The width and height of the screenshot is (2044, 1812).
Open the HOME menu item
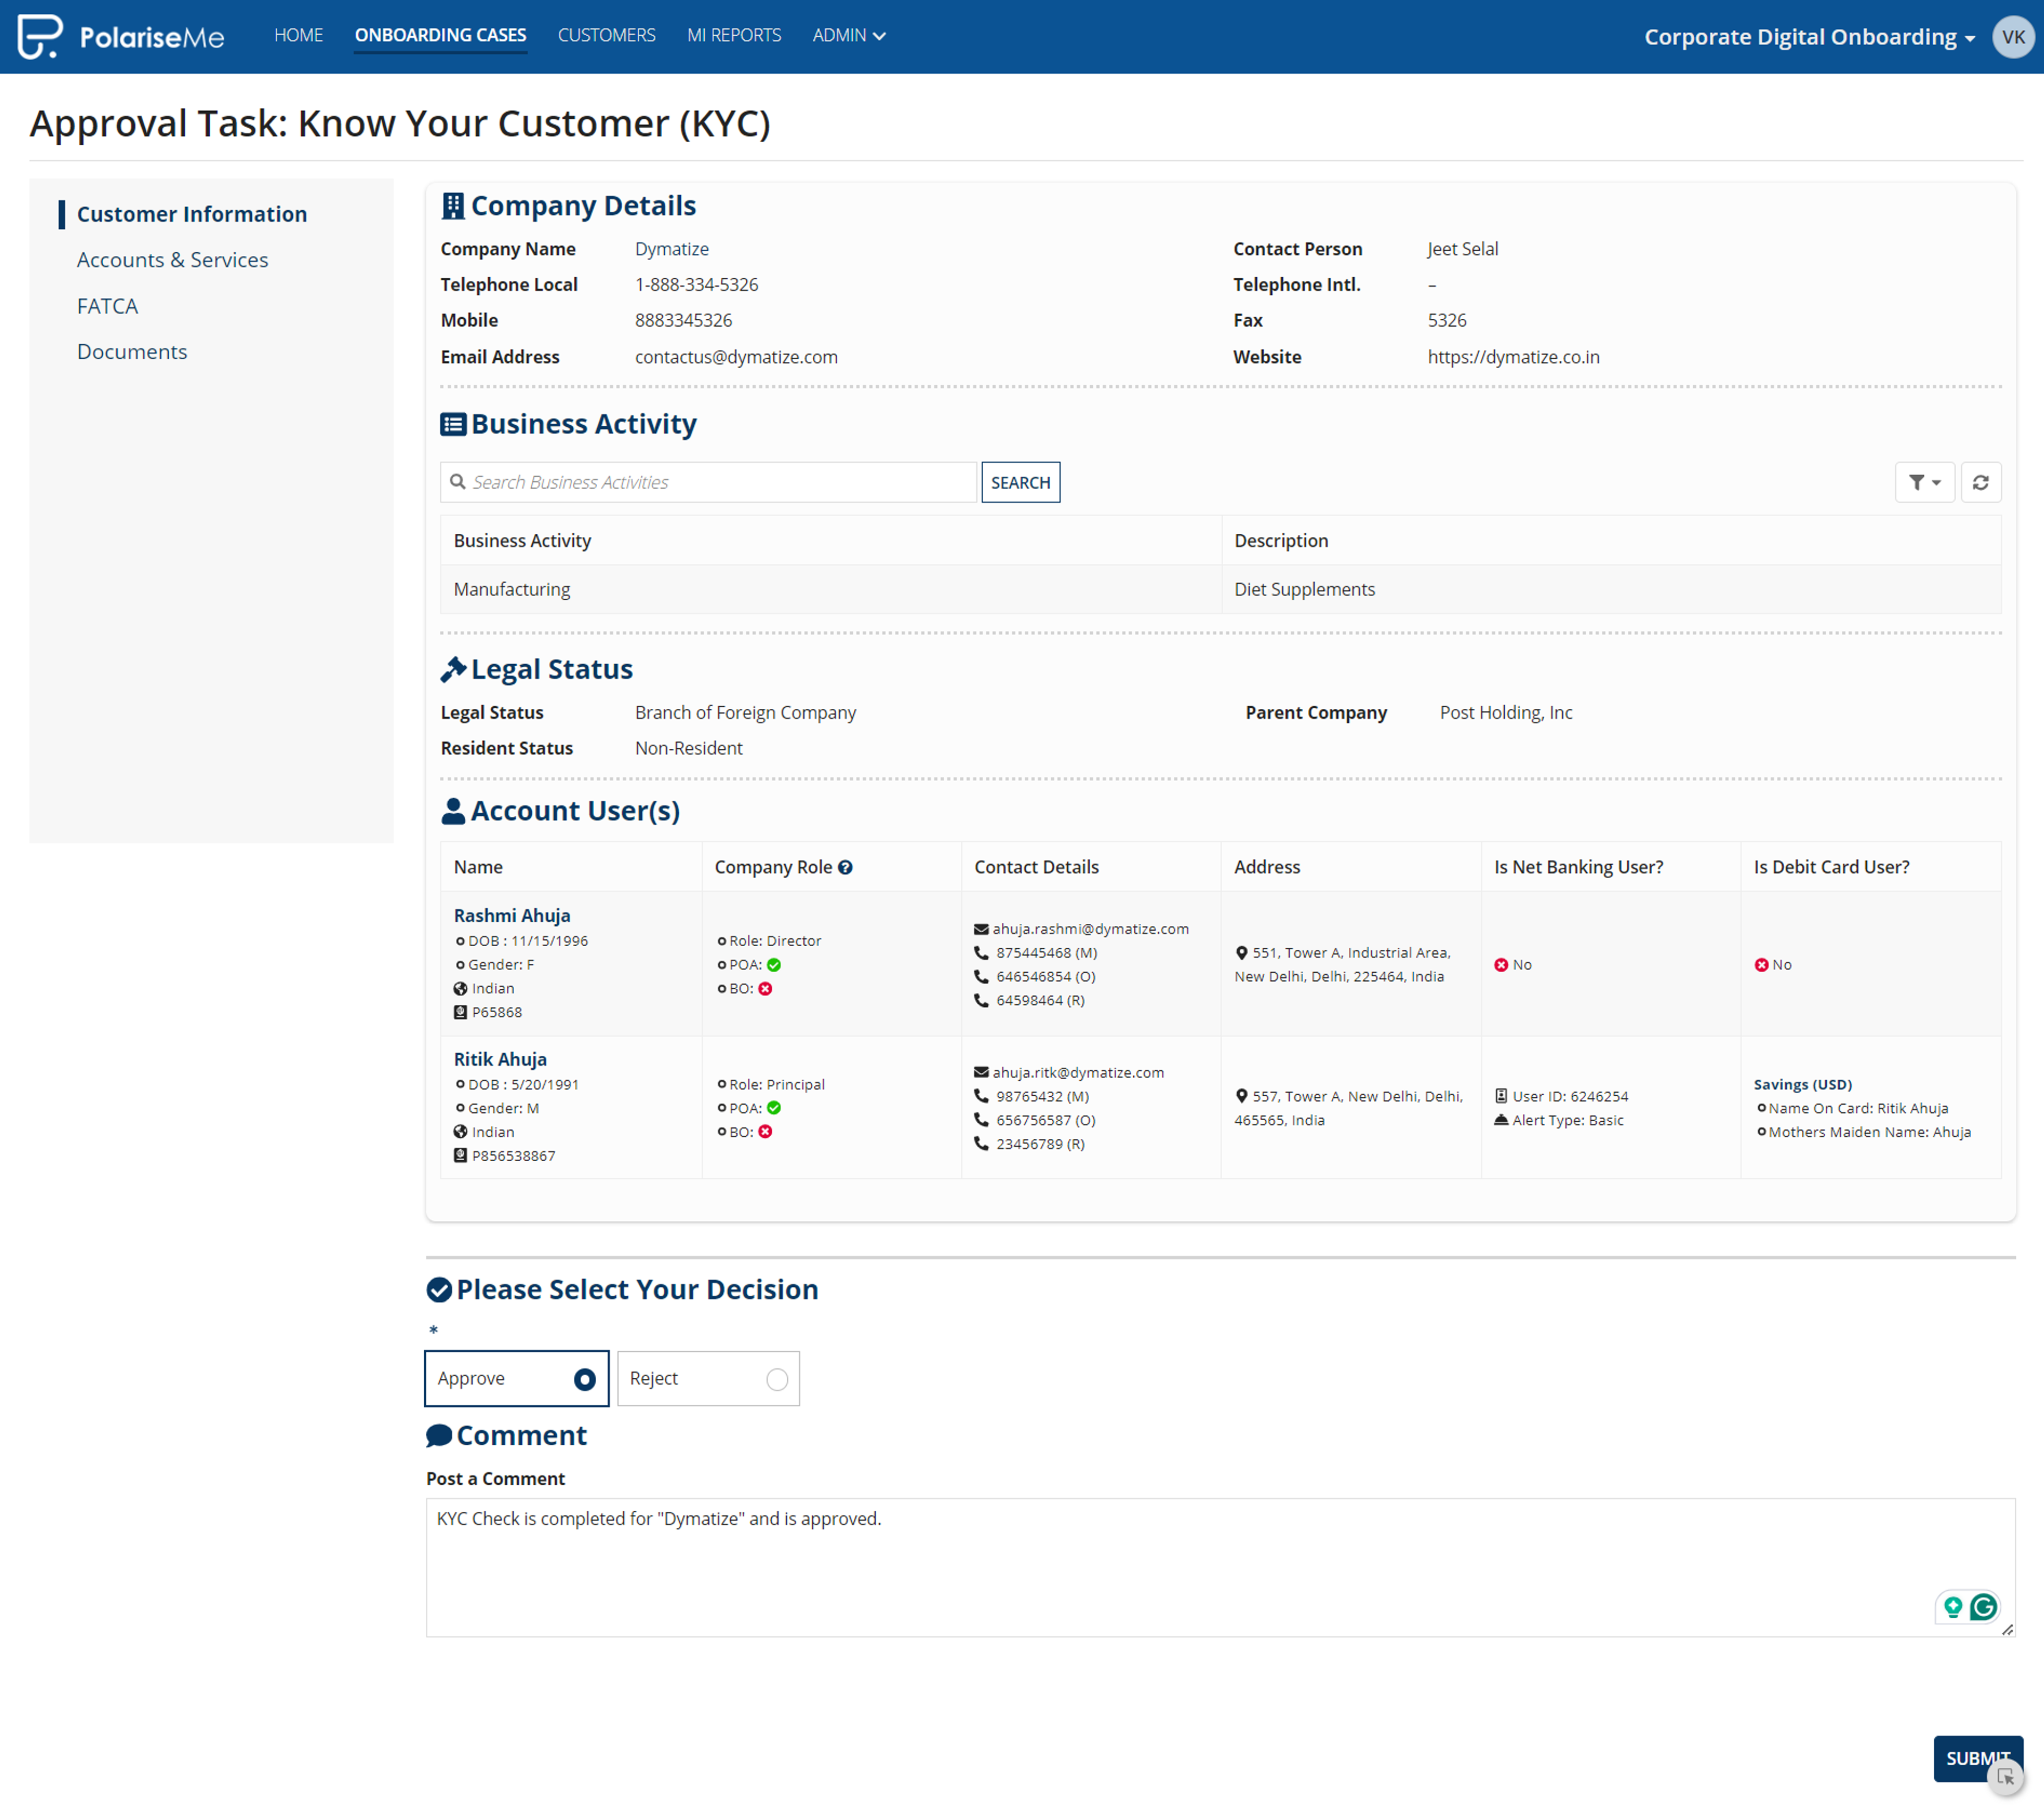pos(298,35)
